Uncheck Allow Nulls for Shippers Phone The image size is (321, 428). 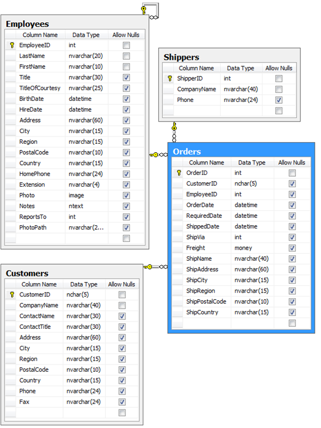coord(279,100)
